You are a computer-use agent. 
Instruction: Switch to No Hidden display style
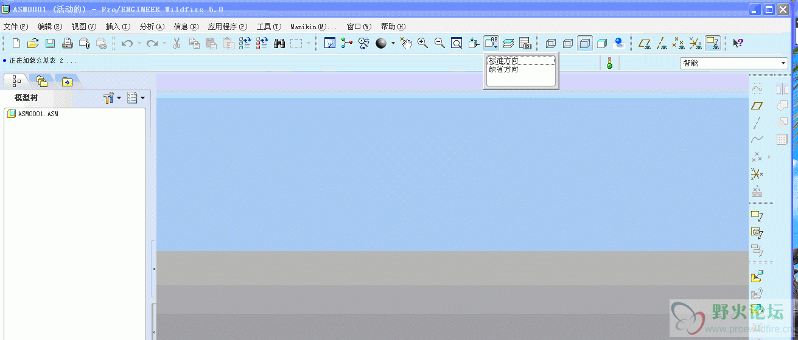[x=585, y=43]
